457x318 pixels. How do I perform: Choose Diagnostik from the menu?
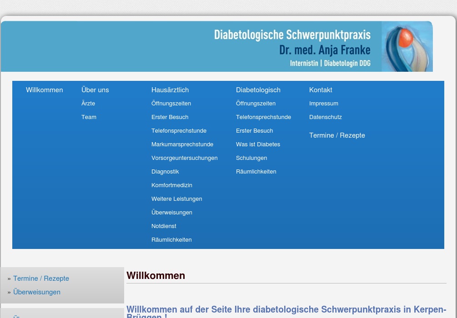pos(165,172)
